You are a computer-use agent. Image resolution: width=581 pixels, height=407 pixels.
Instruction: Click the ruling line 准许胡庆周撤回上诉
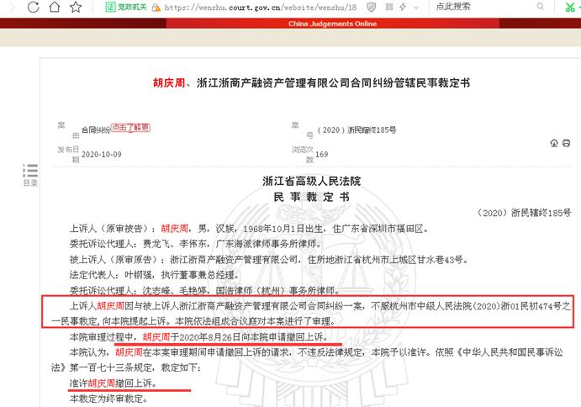[113, 383]
